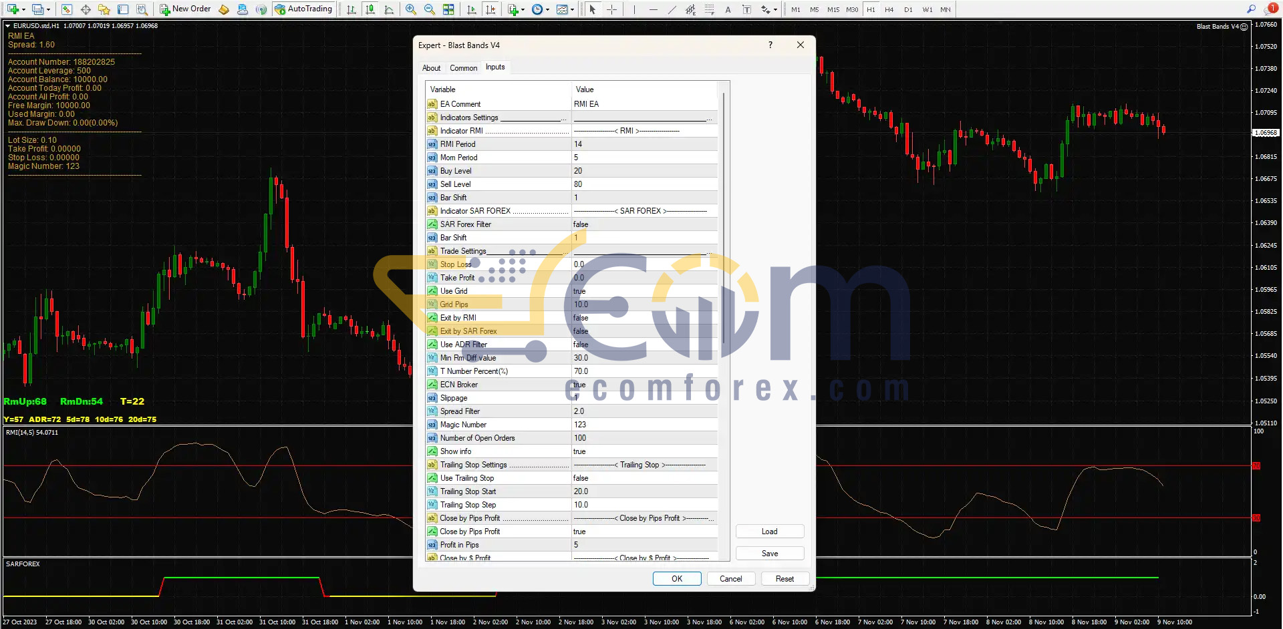1283x629 pixels.
Task: Select the equidistant channel tool
Action: click(690, 9)
